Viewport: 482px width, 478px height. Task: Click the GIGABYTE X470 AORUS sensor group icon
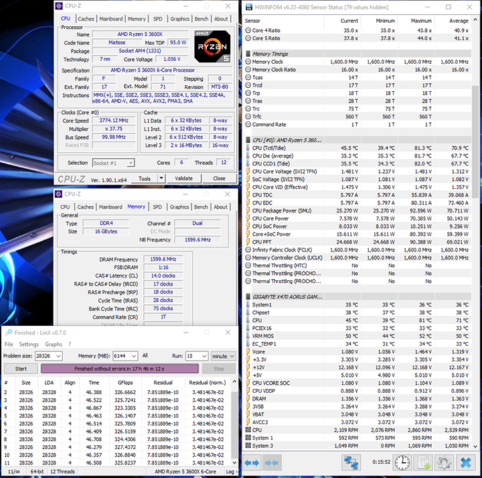[x=248, y=296]
